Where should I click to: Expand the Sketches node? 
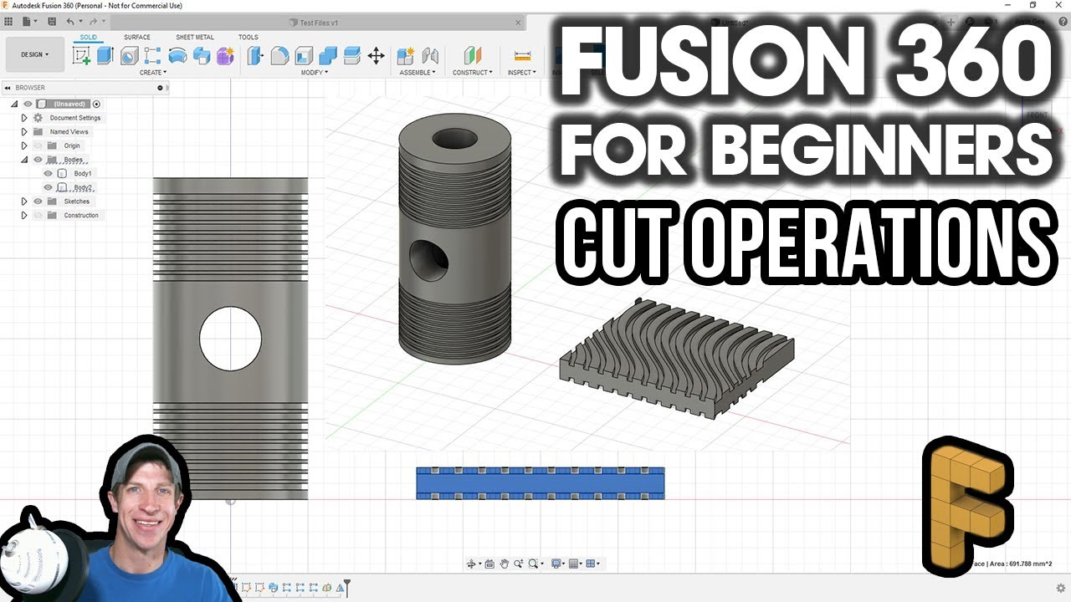[x=24, y=202]
